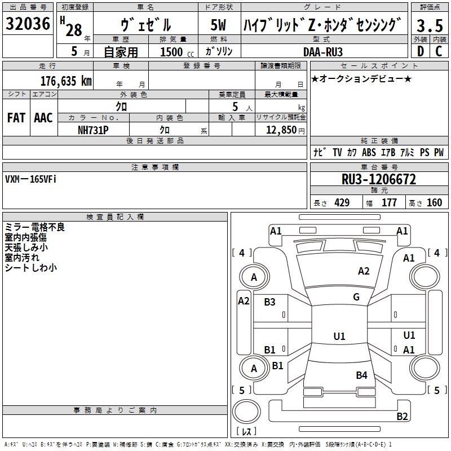This screenshot has width=451, height=451.
Task: Select chassis number RU3-1206672
Action: (378, 179)
